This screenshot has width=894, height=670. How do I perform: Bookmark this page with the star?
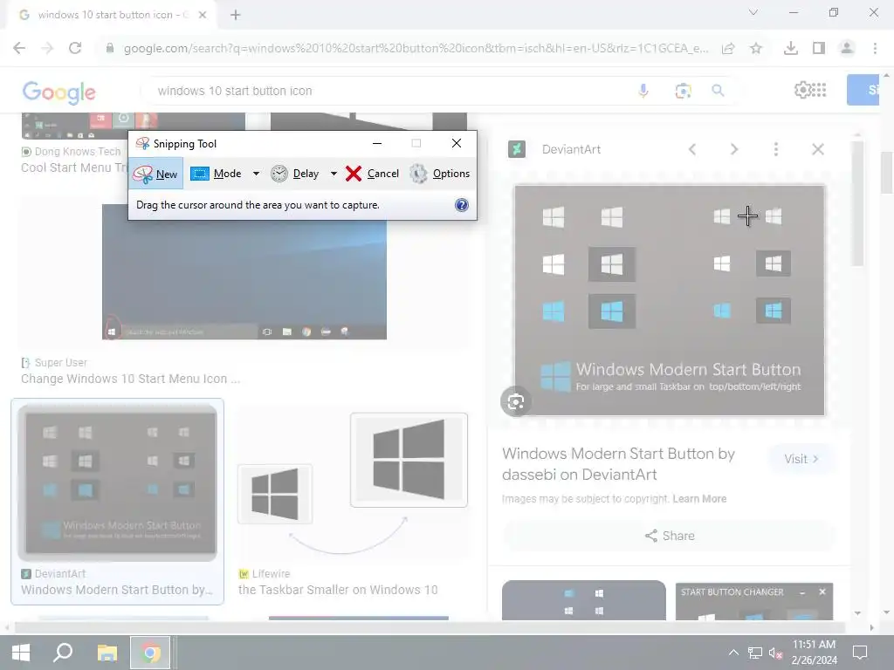756,49
